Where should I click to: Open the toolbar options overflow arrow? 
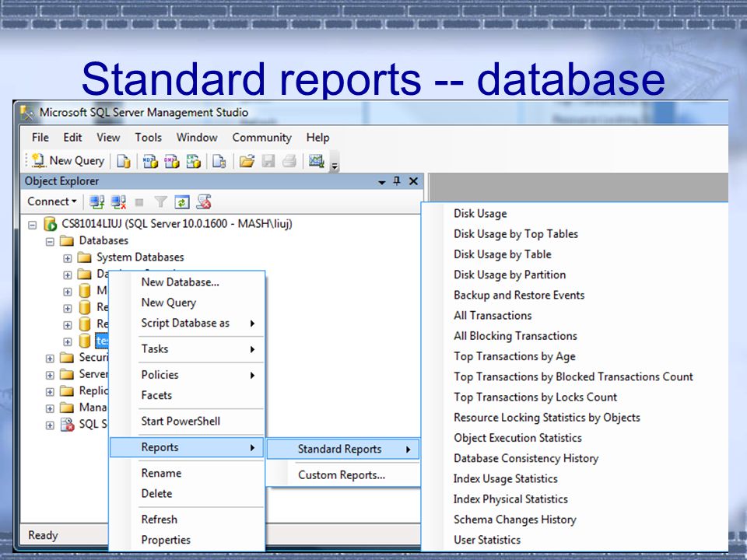[x=335, y=166]
